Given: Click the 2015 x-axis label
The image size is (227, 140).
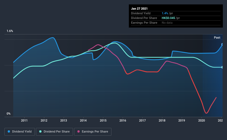Looking at the screenshot, I should tap(103, 120).
